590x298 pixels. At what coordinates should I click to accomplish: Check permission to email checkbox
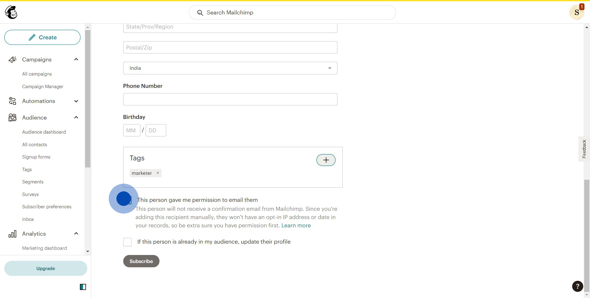(x=128, y=200)
